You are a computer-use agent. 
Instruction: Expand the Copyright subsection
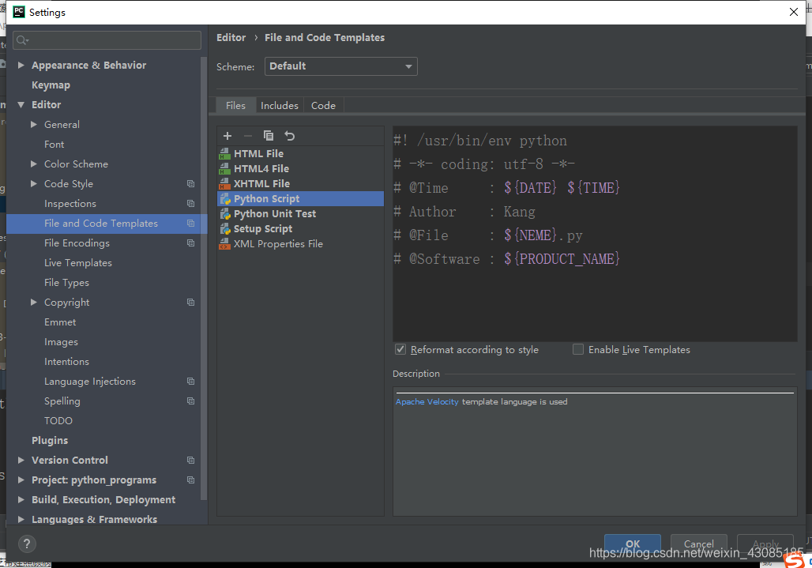[34, 303]
